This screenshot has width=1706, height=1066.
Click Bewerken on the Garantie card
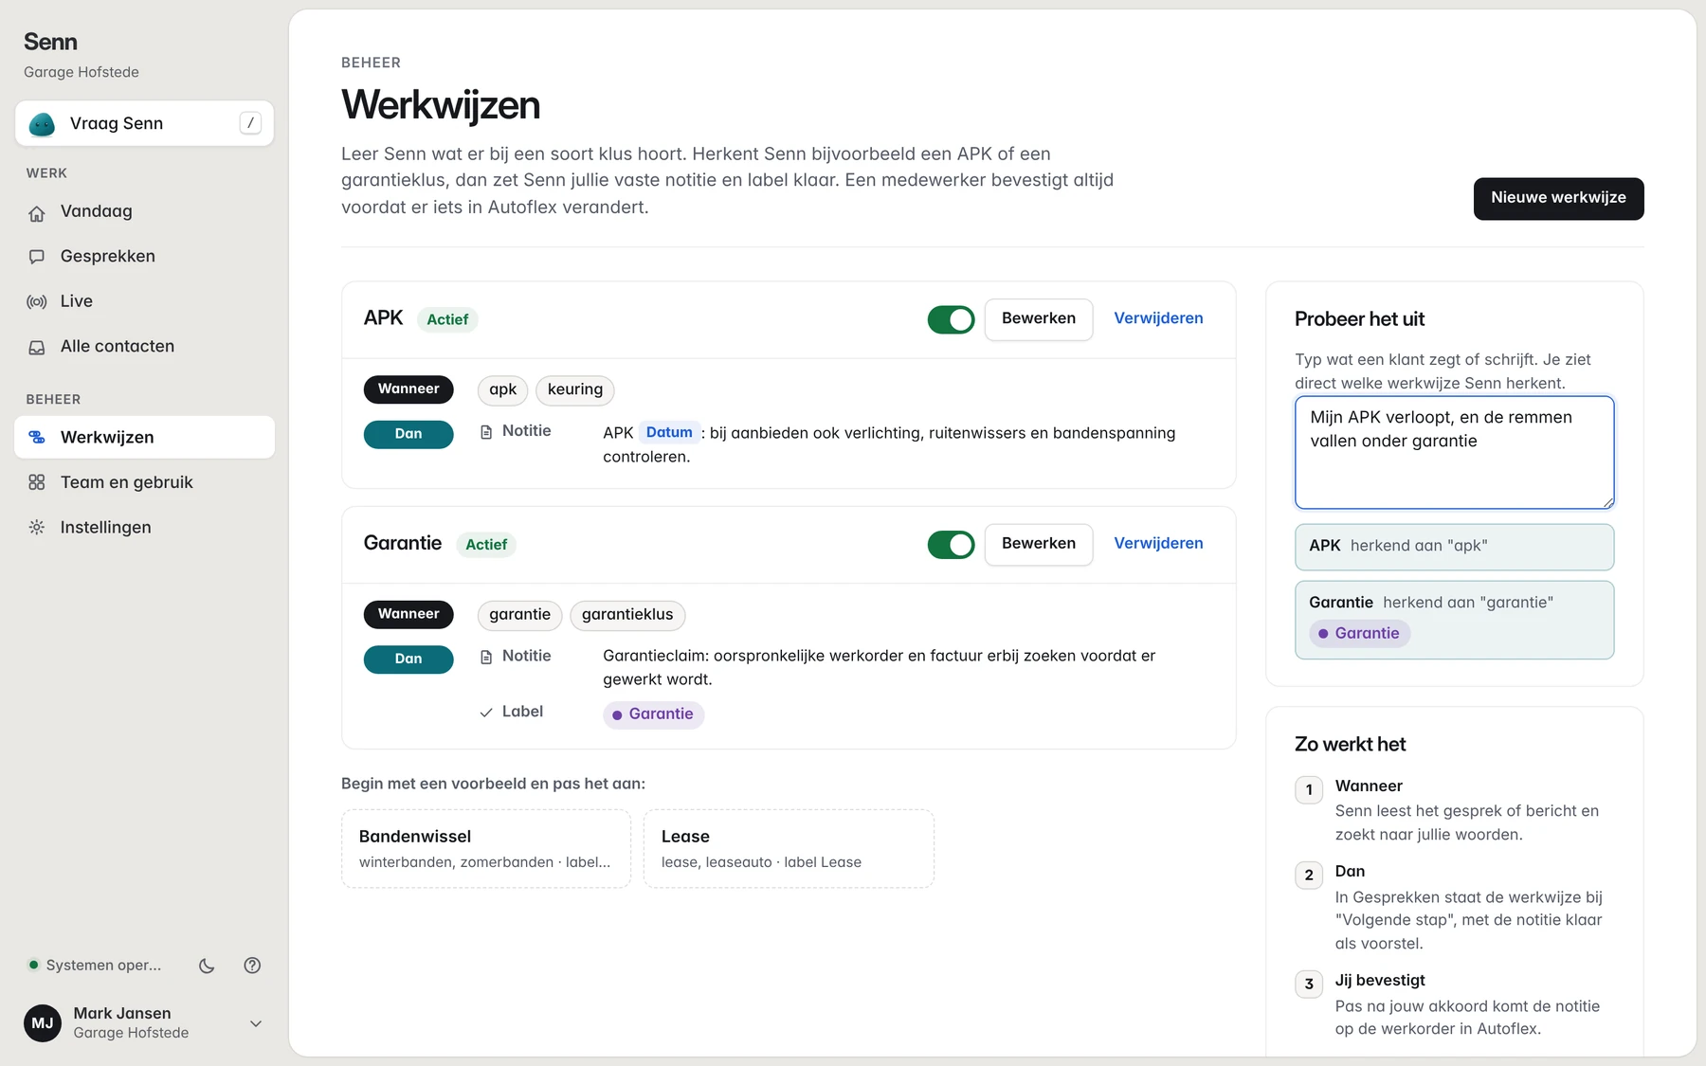click(x=1039, y=544)
